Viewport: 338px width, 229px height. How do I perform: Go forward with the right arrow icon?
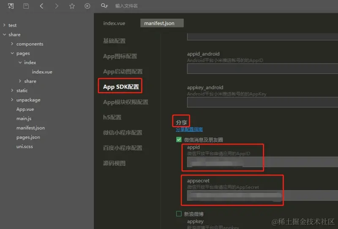click(x=57, y=6)
